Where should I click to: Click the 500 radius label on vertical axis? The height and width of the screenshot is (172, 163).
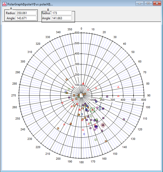coord(77,43)
